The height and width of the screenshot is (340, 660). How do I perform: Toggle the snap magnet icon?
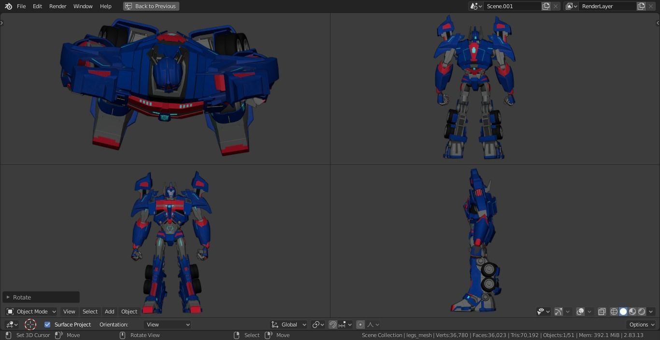pyautogui.click(x=333, y=325)
